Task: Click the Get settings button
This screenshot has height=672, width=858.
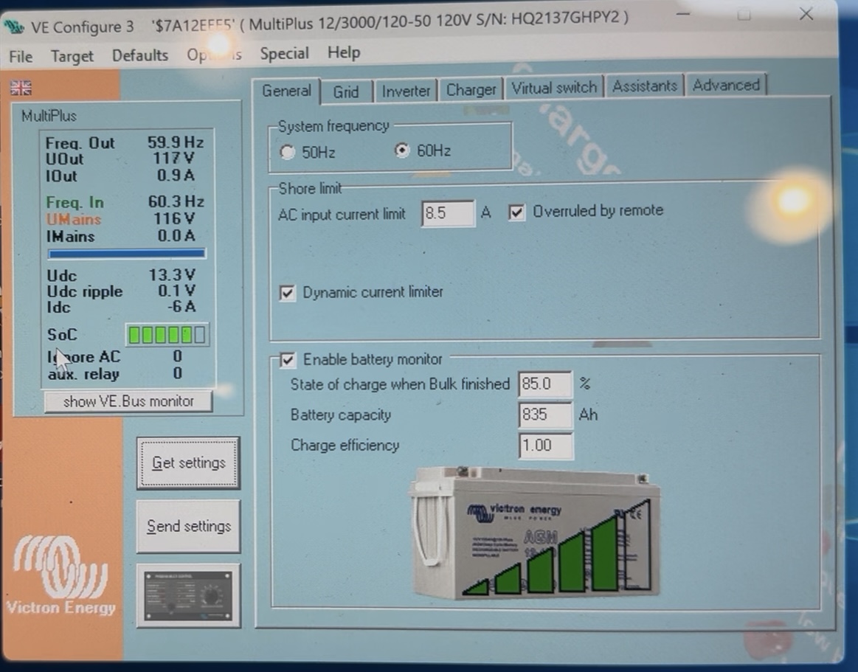Action: tap(188, 463)
